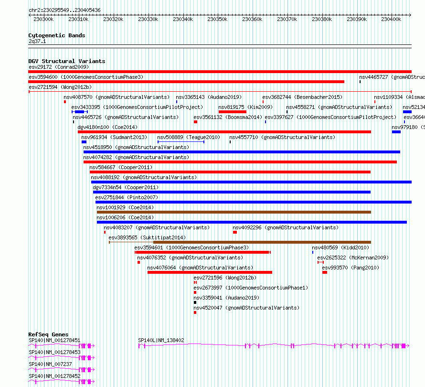425x387 pixels.
Task: Select red esv3594601 variant bar
Action: pos(202,252)
